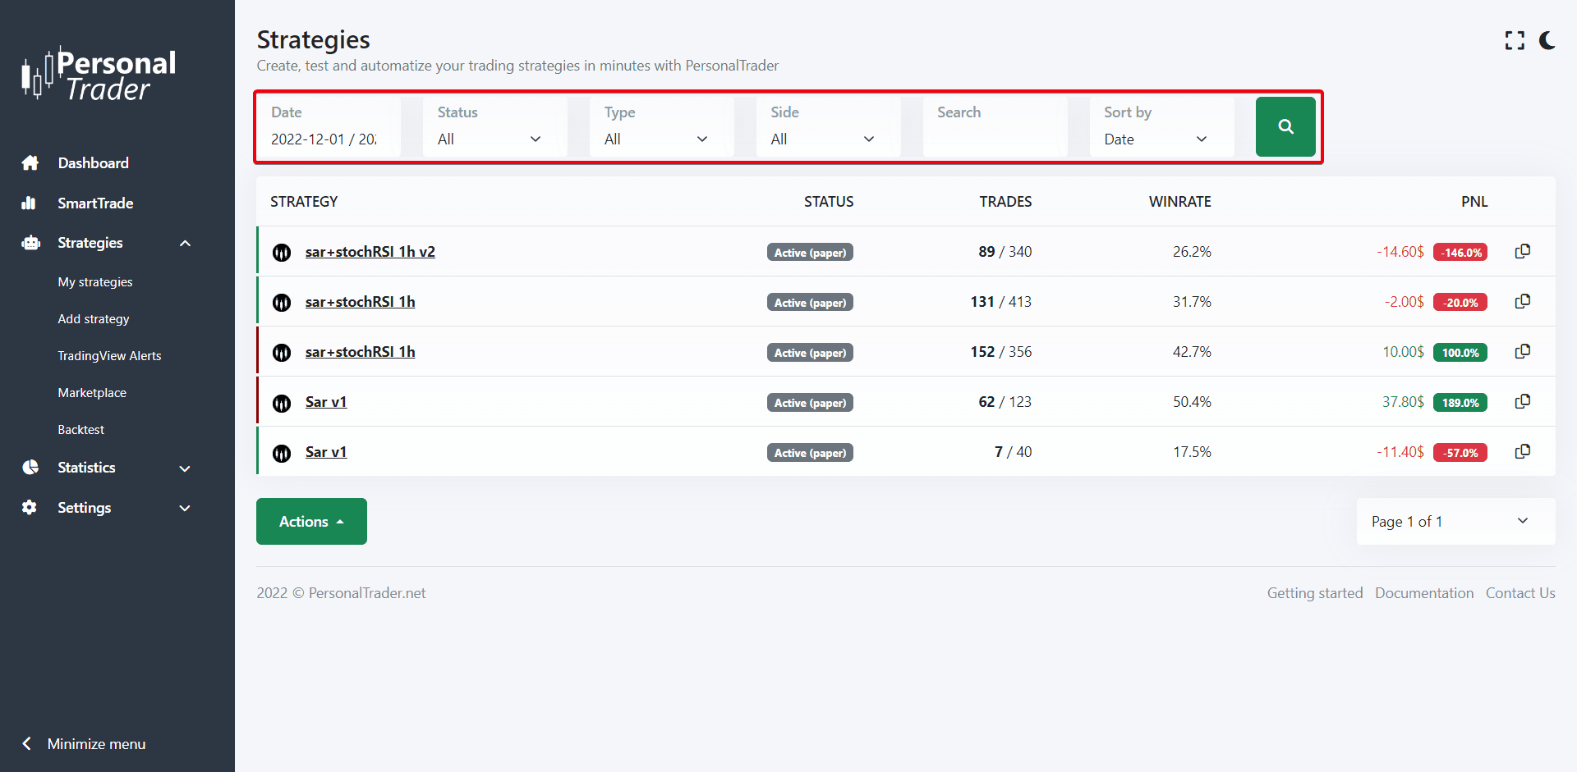Click the green search magnifier button
This screenshot has width=1577, height=772.
[1285, 126]
